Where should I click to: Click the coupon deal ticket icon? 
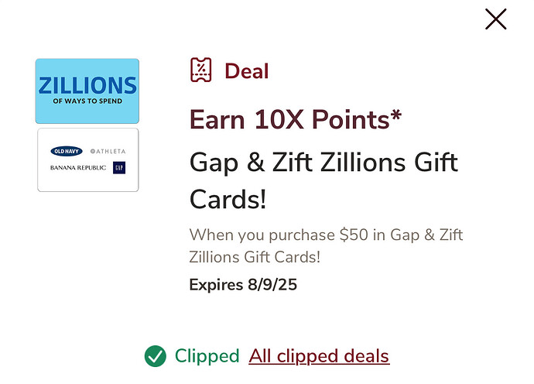pyautogui.click(x=201, y=70)
